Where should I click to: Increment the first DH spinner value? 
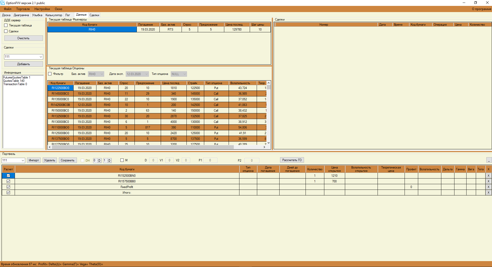100,159
